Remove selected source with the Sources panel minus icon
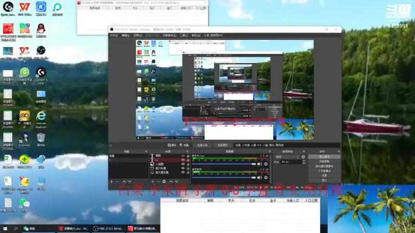 coord(158,182)
